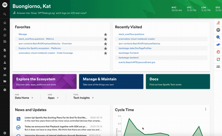The image size is (222, 136).
Task: Expand the Data Home hub chevron
Action: pyautogui.click(x=32, y=98)
